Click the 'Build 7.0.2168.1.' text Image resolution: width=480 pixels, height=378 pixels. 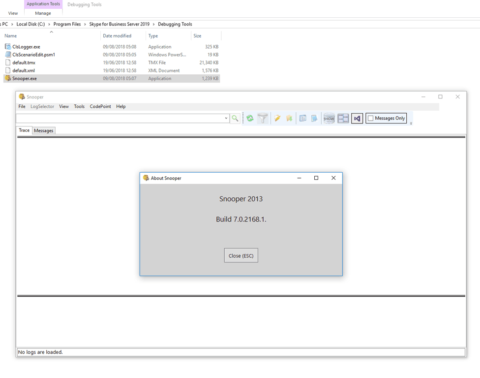click(x=241, y=220)
